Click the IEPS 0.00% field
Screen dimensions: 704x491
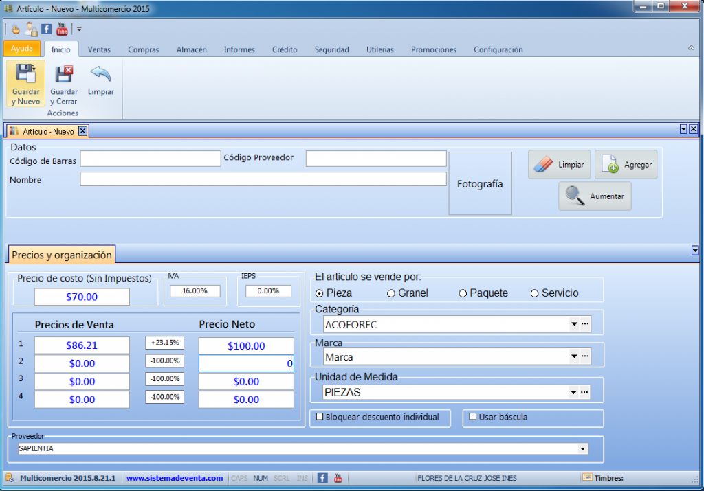click(268, 291)
